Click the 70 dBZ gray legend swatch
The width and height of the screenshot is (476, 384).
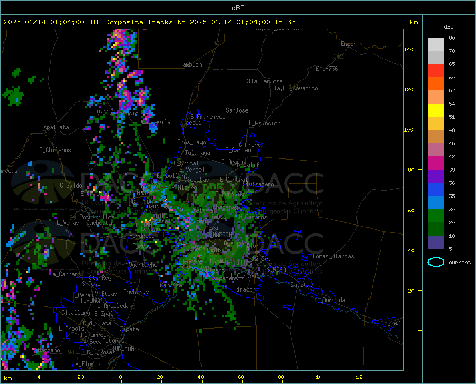pyautogui.click(x=436, y=58)
